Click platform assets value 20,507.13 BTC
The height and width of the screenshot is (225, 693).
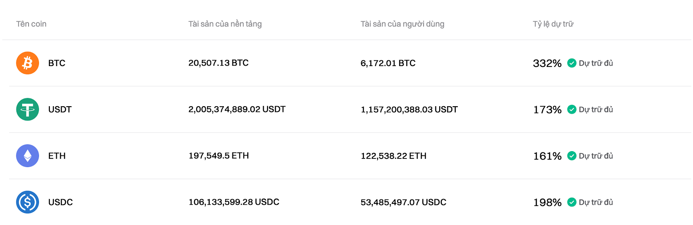[x=218, y=63]
